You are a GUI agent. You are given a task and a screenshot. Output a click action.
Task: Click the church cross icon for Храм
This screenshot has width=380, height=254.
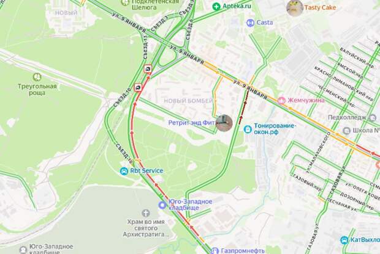tap(145, 213)
